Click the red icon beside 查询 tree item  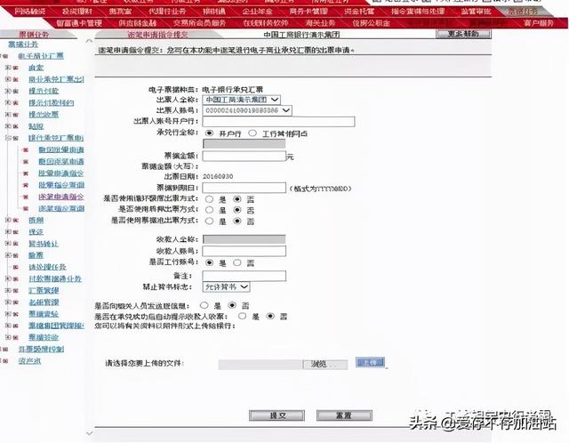pos(16,68)
